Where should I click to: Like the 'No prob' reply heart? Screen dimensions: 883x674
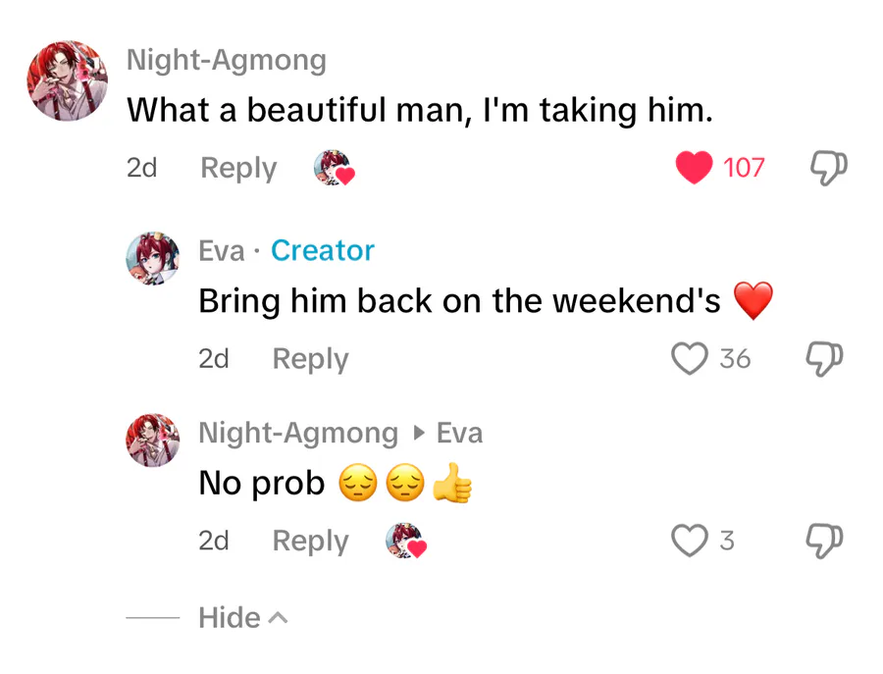690,541
